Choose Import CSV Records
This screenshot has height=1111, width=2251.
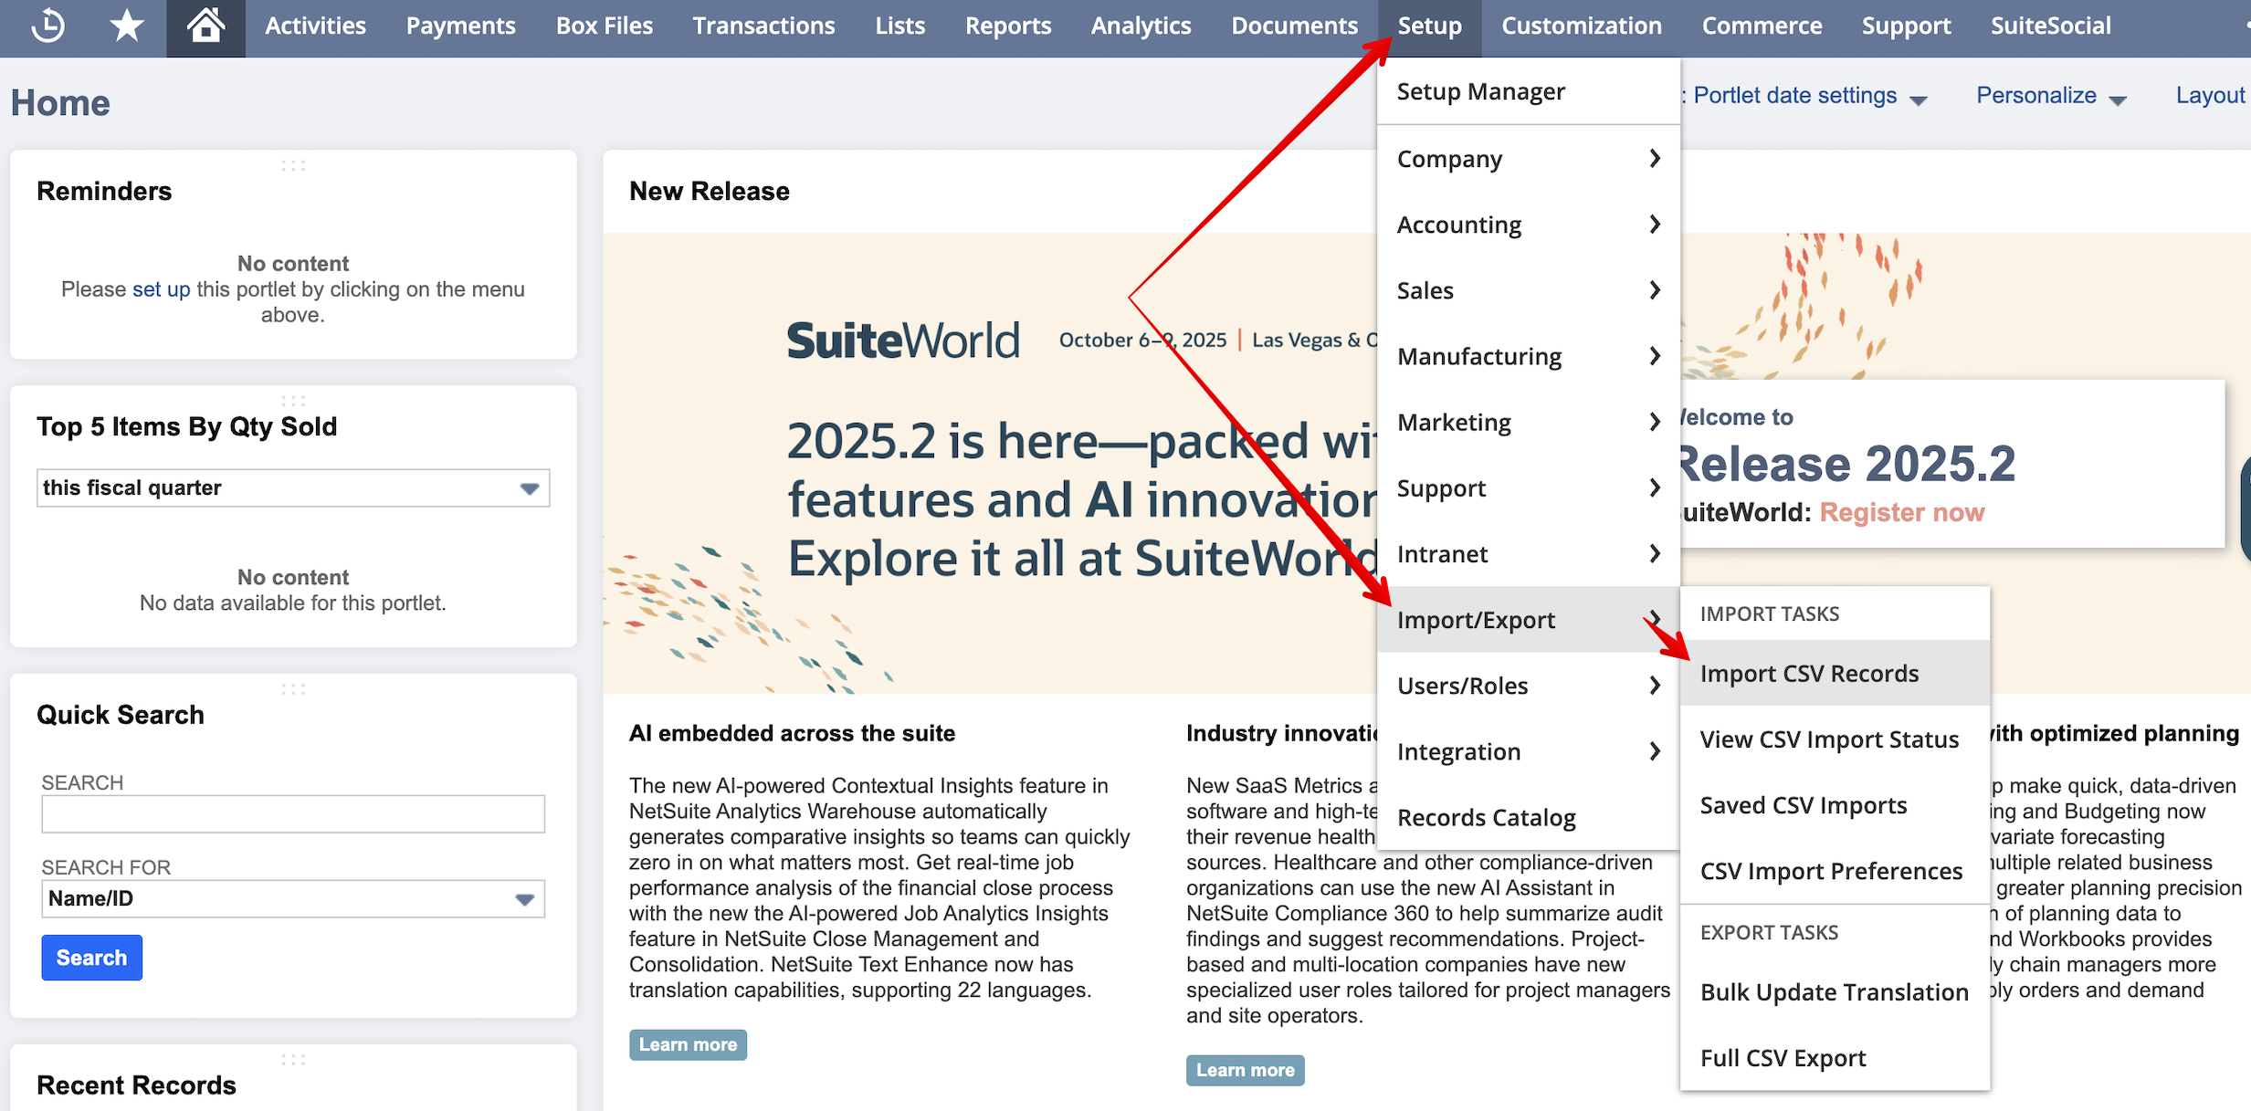click(x=1835, y=674)
